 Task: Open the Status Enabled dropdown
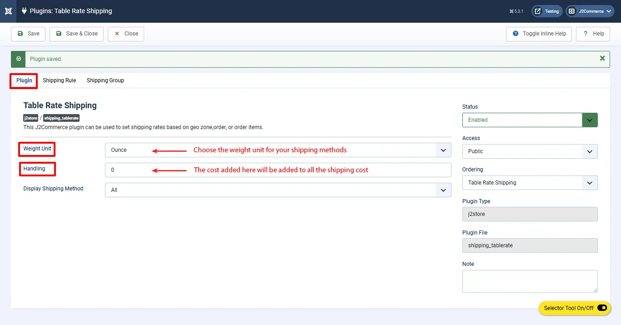[x=530, y=120]
